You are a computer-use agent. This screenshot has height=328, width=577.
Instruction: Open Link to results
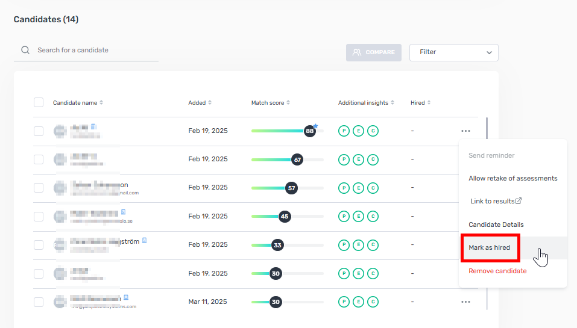tap(495, 201)
